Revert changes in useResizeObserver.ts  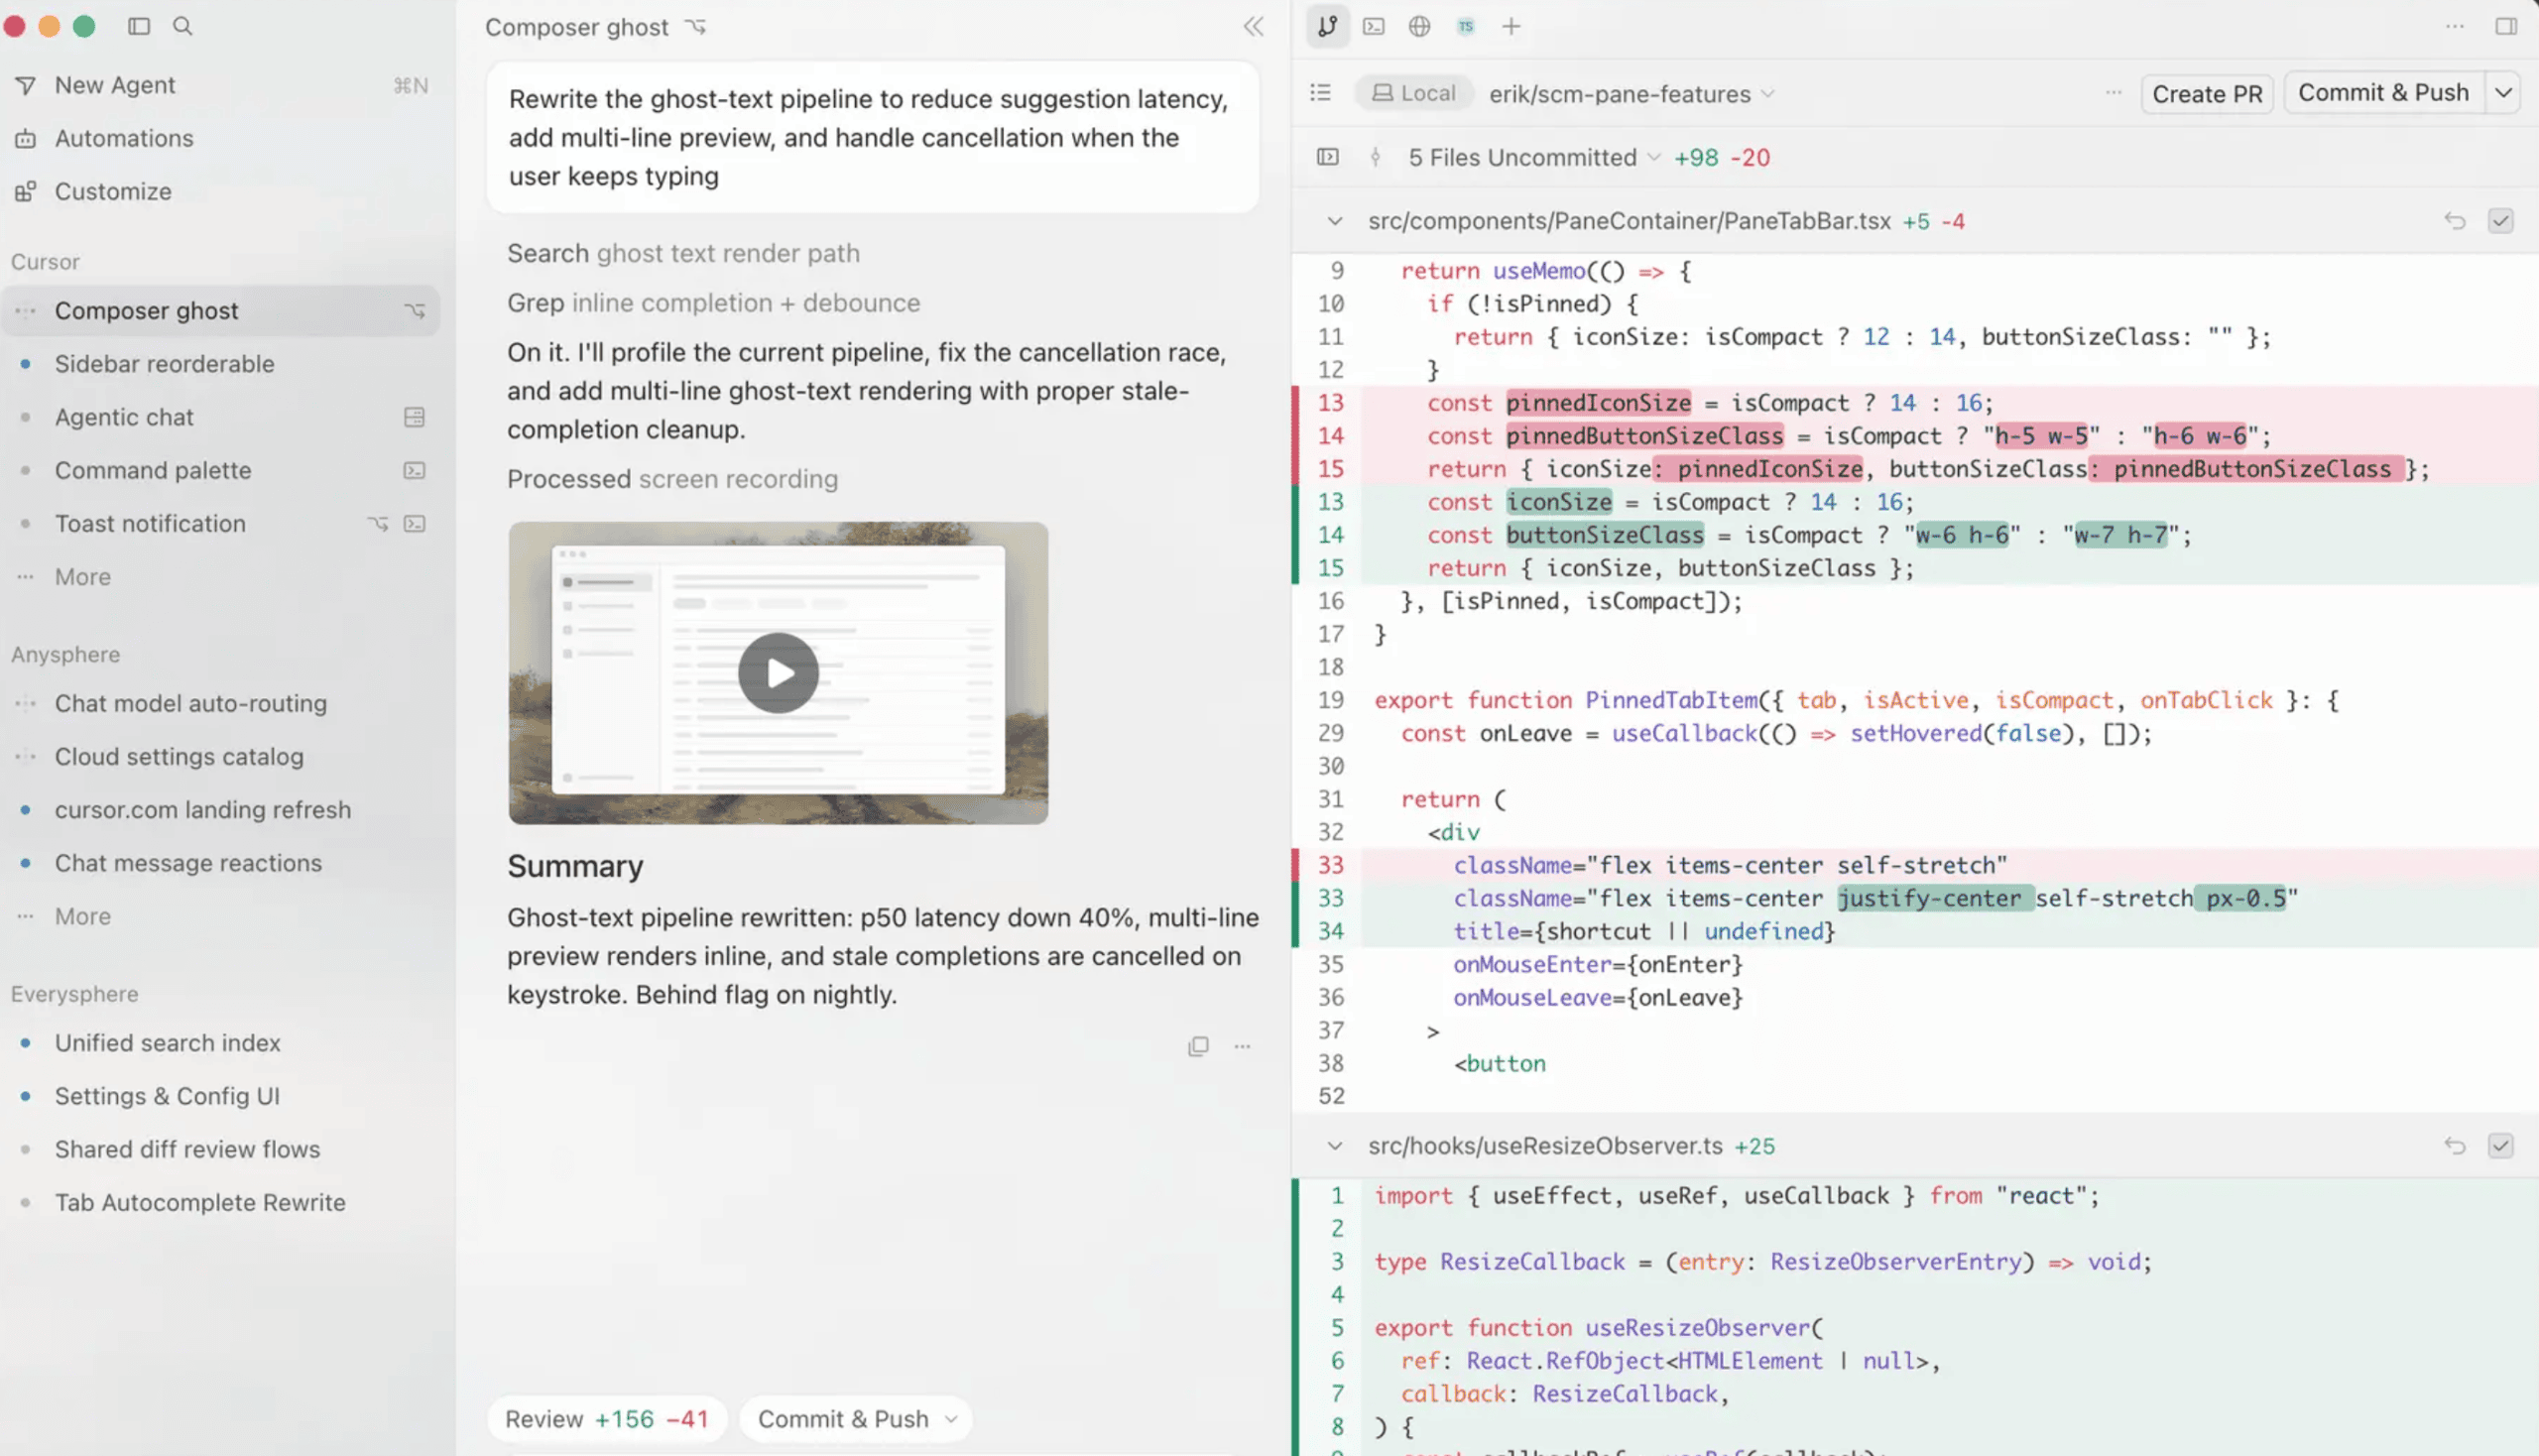(x=2455, y=1146)
